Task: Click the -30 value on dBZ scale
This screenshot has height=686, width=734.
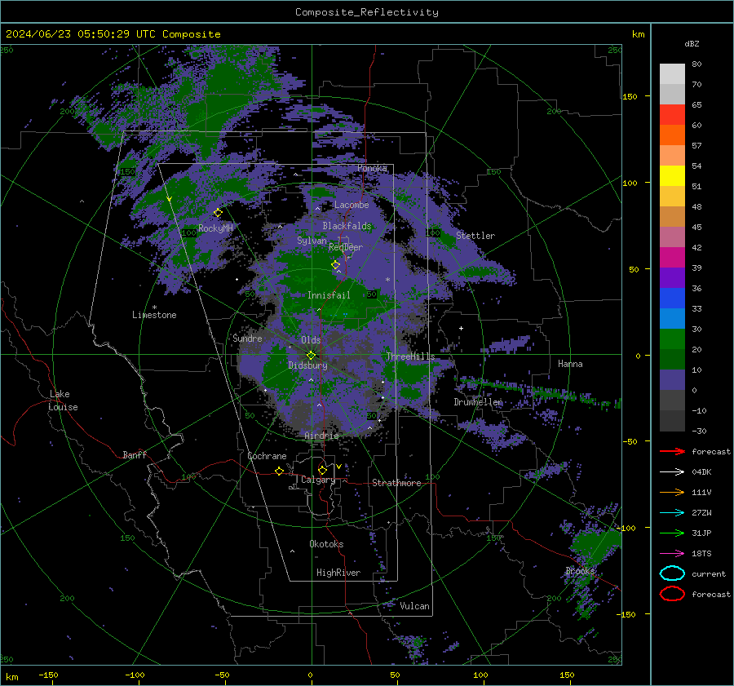Action: (x=699, y=431)
